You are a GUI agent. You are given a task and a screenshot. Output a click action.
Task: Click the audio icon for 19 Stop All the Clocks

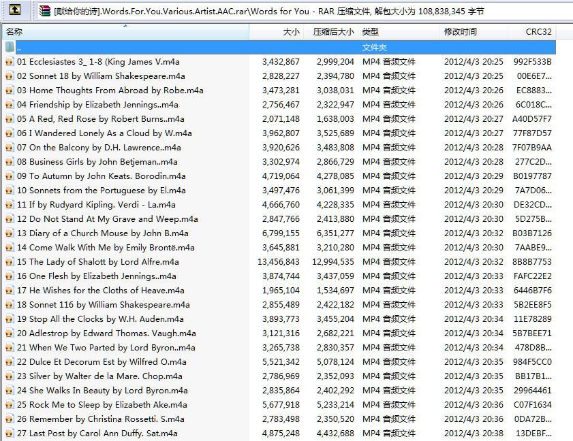[10, 319]
